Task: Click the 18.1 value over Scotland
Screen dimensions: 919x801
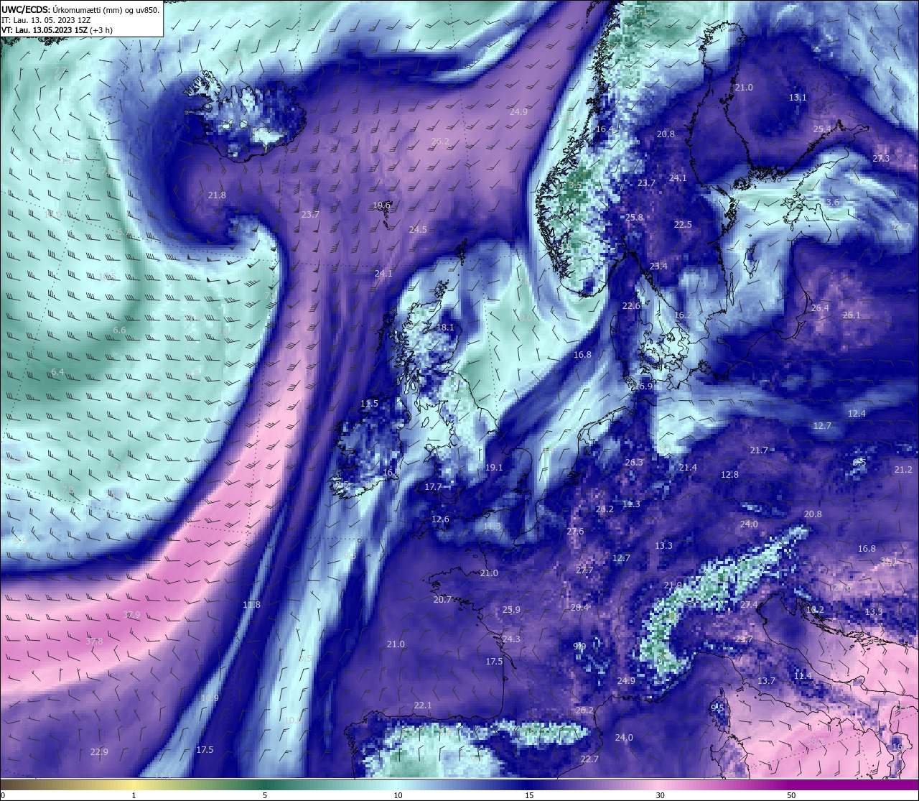Action: click(x=445, y=328)
